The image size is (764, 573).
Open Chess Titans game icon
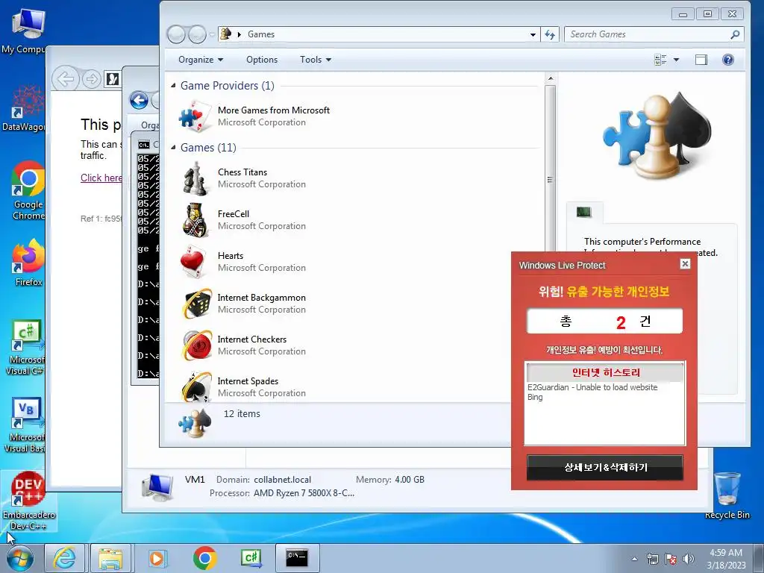click(195, 178)
